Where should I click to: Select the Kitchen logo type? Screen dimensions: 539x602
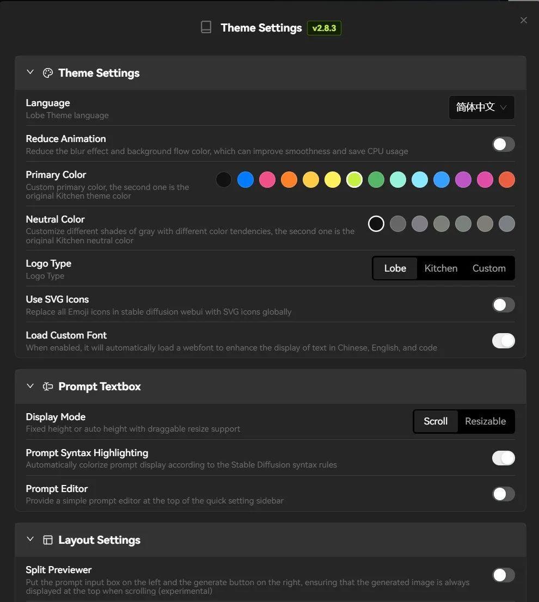pos(440,268)
